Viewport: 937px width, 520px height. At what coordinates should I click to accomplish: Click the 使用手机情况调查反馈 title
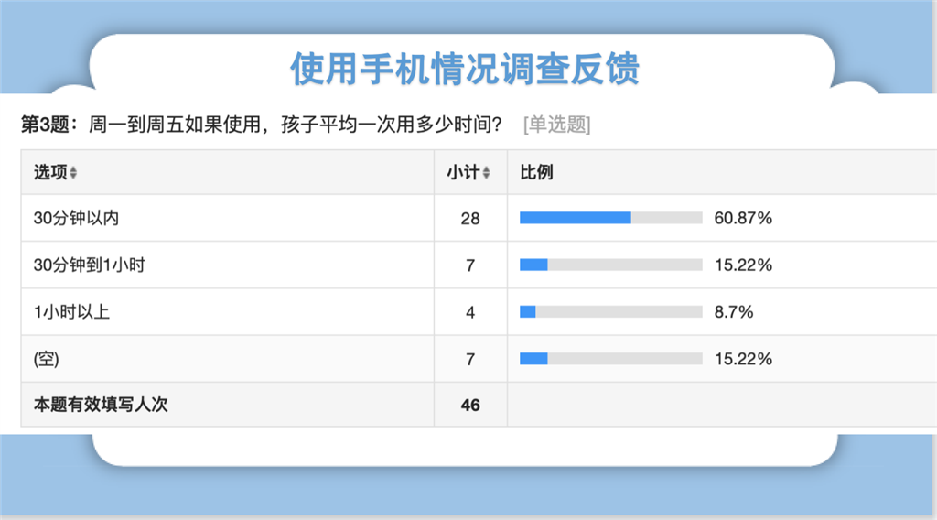click(x=464, y=68)
